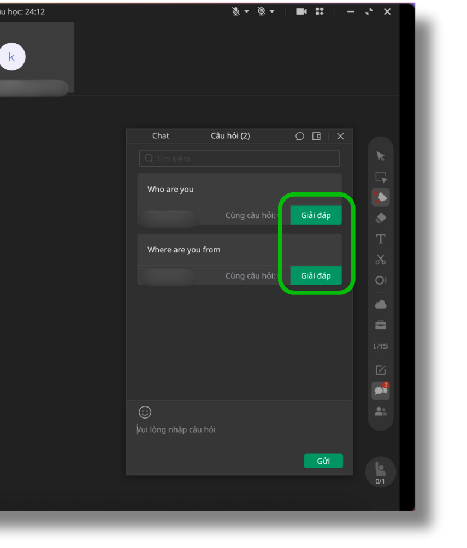The image size is (467, 548).
Task: Choose the area selection tool
Action: coord(381,178)
